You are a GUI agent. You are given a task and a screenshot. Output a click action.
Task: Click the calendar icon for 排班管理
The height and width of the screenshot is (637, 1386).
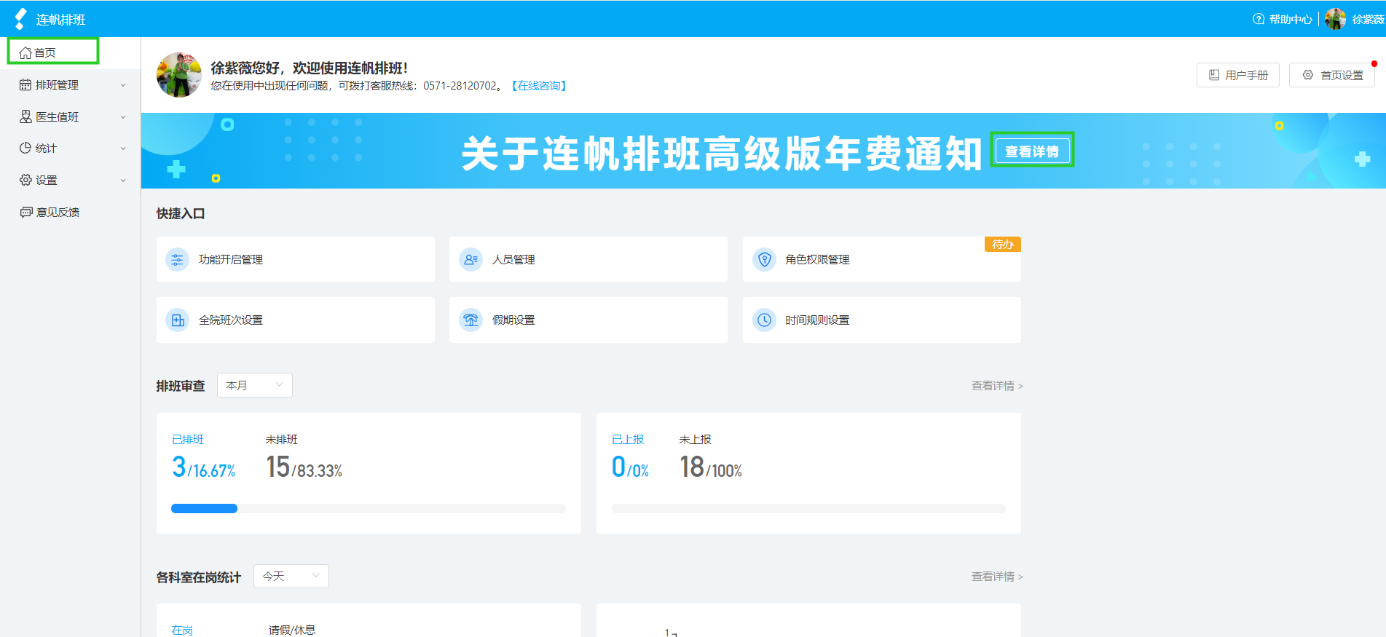click(x=25, y=85)
